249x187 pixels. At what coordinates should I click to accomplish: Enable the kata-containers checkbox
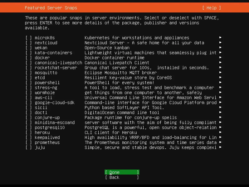tap(29, 53)
